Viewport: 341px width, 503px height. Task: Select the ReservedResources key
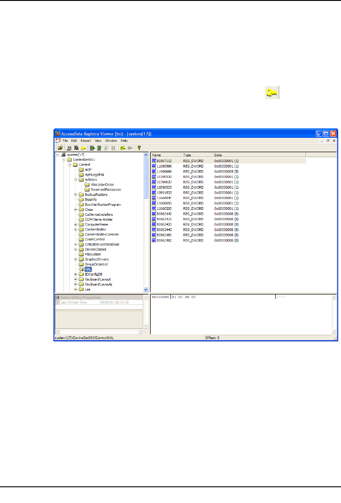(x=106, y=189)
